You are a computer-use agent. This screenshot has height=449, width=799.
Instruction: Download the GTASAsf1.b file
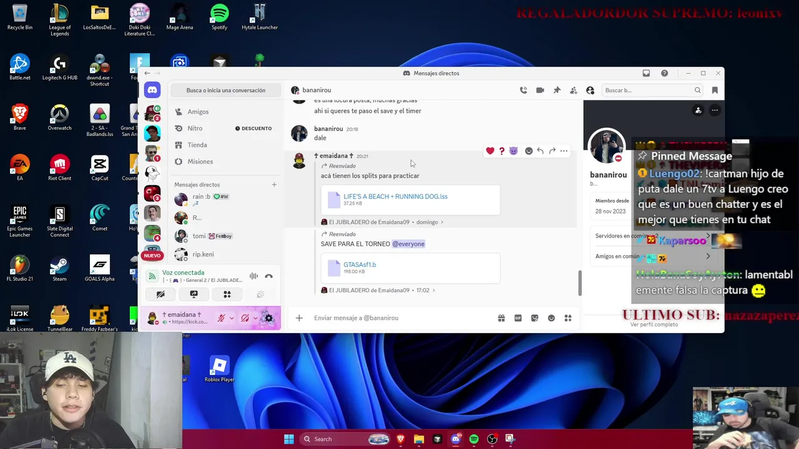coord(360,264)
